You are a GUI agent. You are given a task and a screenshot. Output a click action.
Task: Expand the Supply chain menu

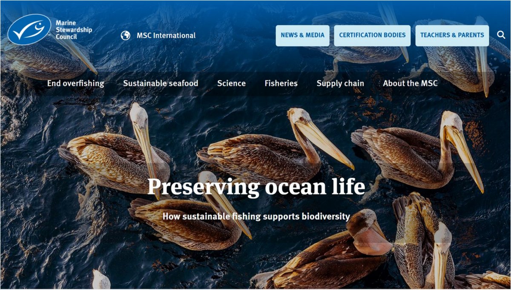point(340,83)
